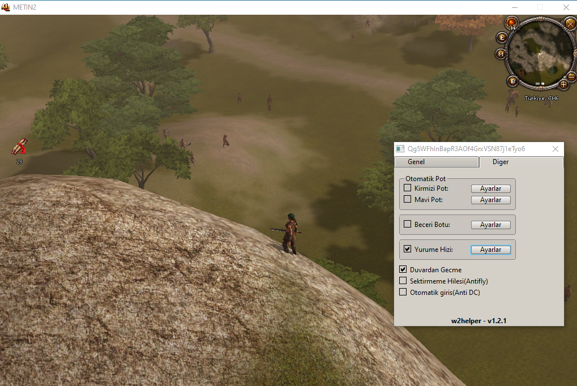Click the w2helper window title icon
The height and width of the screenshot is (386, 577).
click(400, 149)
